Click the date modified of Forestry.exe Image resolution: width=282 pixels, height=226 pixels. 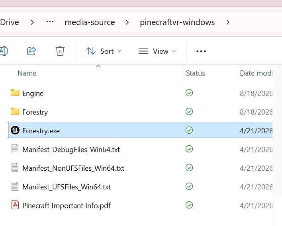[256, 131]
